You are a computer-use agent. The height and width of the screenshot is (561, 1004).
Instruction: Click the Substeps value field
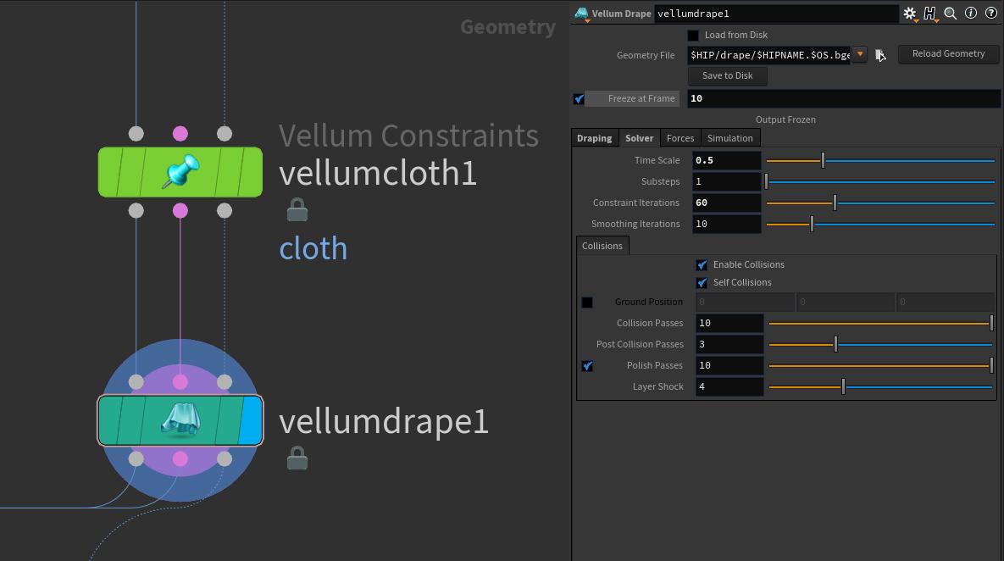tap(727, 182)
